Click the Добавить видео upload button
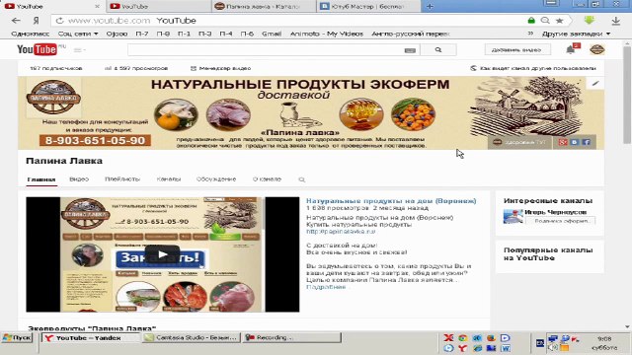 tap(517, 50)
